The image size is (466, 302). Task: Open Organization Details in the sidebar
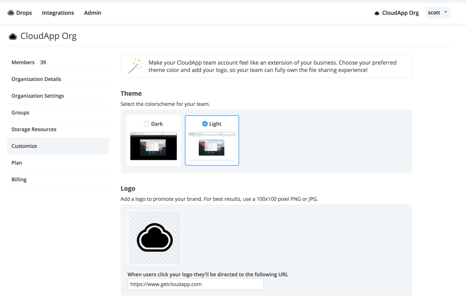(x=58, y=79)
